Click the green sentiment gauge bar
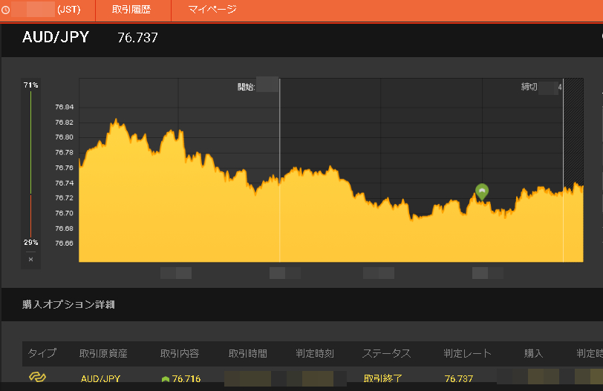 [30, 142]
